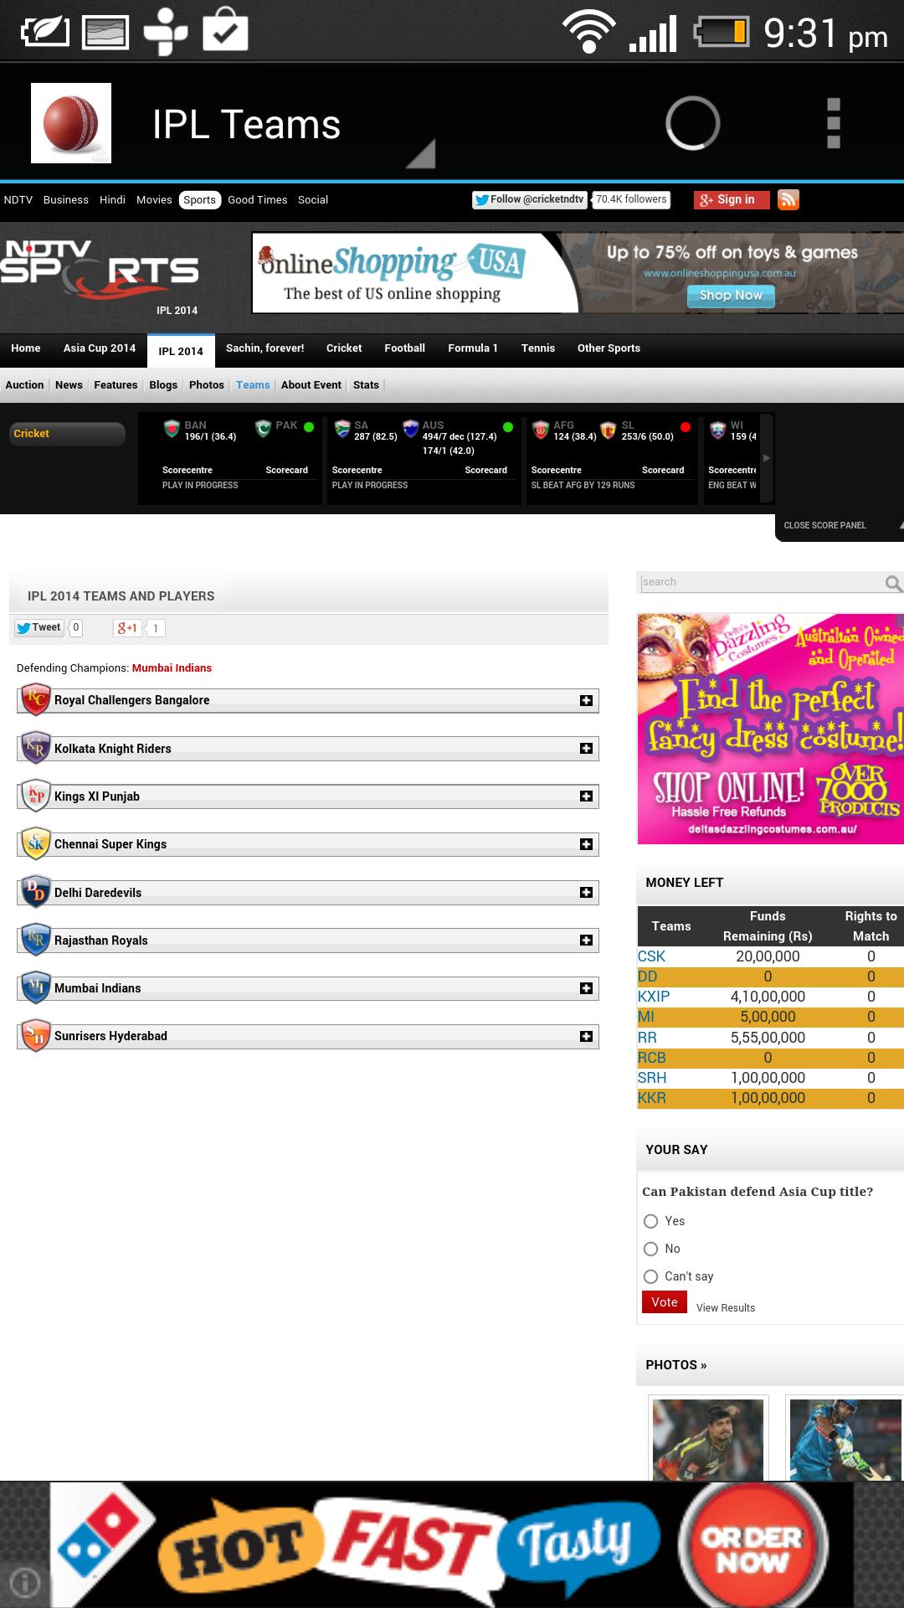Follow @cricketndtv on Twitter

pos(529,199)
